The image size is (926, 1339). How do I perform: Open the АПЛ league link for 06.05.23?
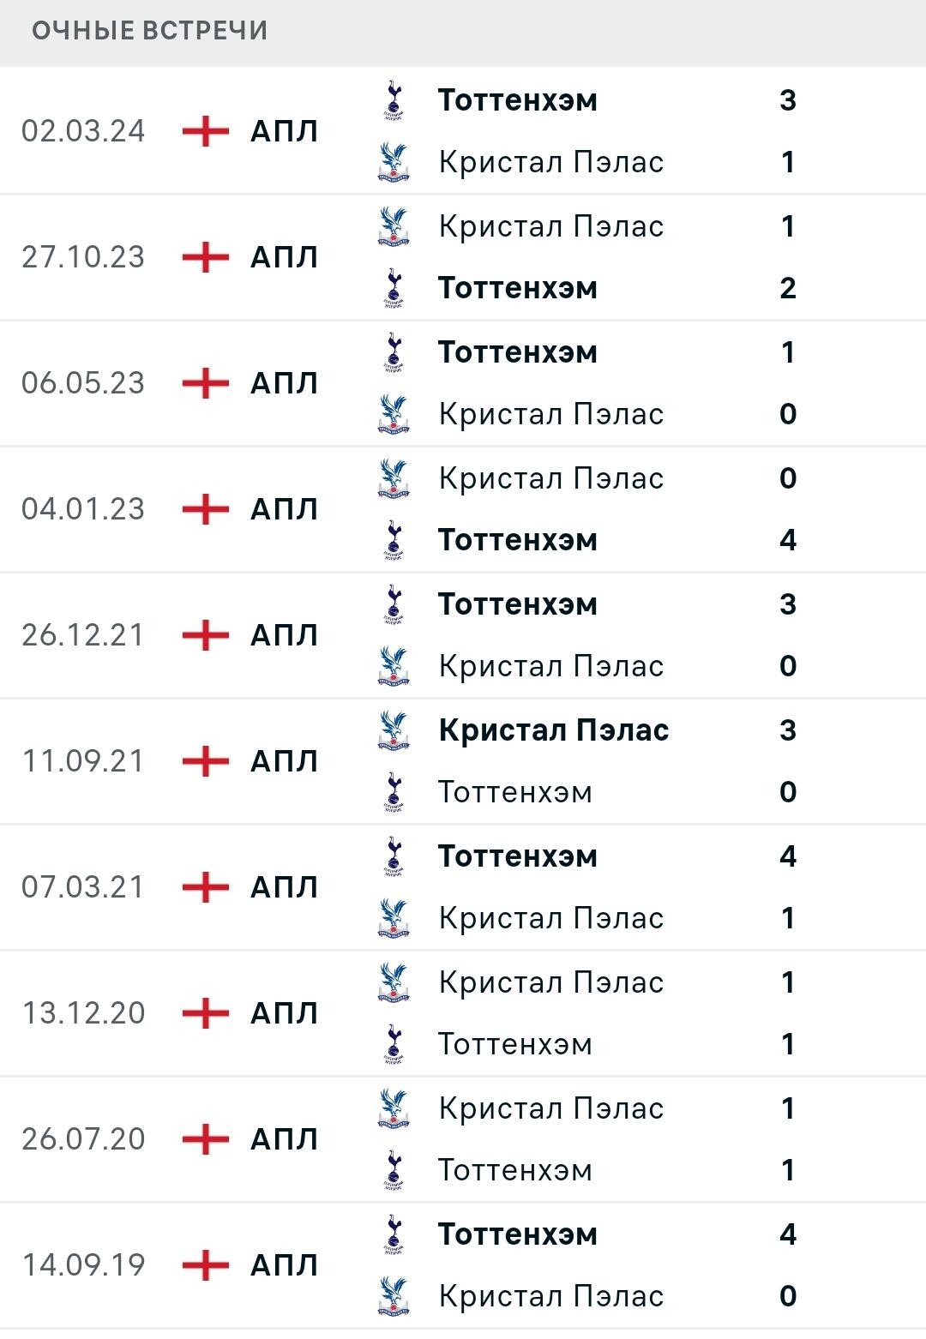285,383
